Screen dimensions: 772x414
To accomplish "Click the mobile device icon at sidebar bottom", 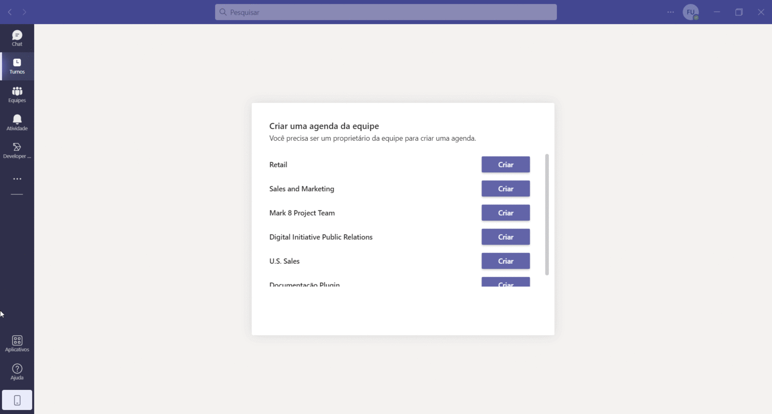I will [17, 399].
